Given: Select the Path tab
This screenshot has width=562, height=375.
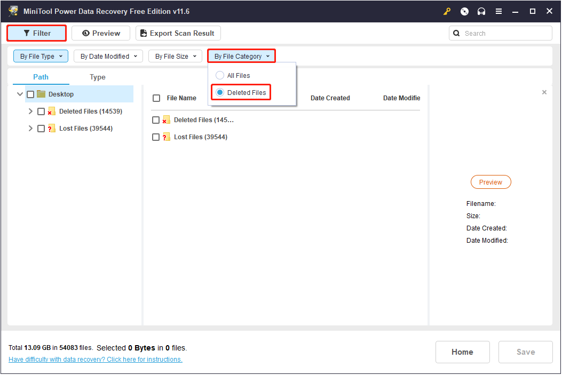Looking at the screenshot, I should [x=41, y=77].
